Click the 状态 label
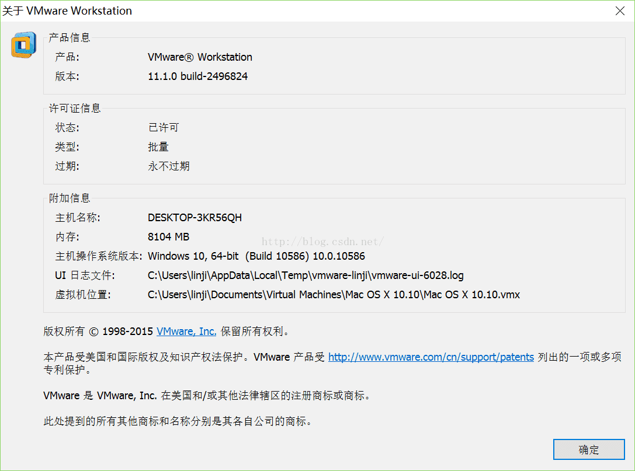 pos(67,127)
